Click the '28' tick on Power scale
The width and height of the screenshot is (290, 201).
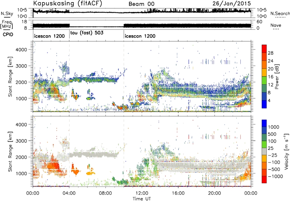click(270, 53)
